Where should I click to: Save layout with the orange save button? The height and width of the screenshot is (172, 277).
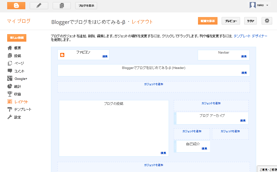click(x=208, y=21)
